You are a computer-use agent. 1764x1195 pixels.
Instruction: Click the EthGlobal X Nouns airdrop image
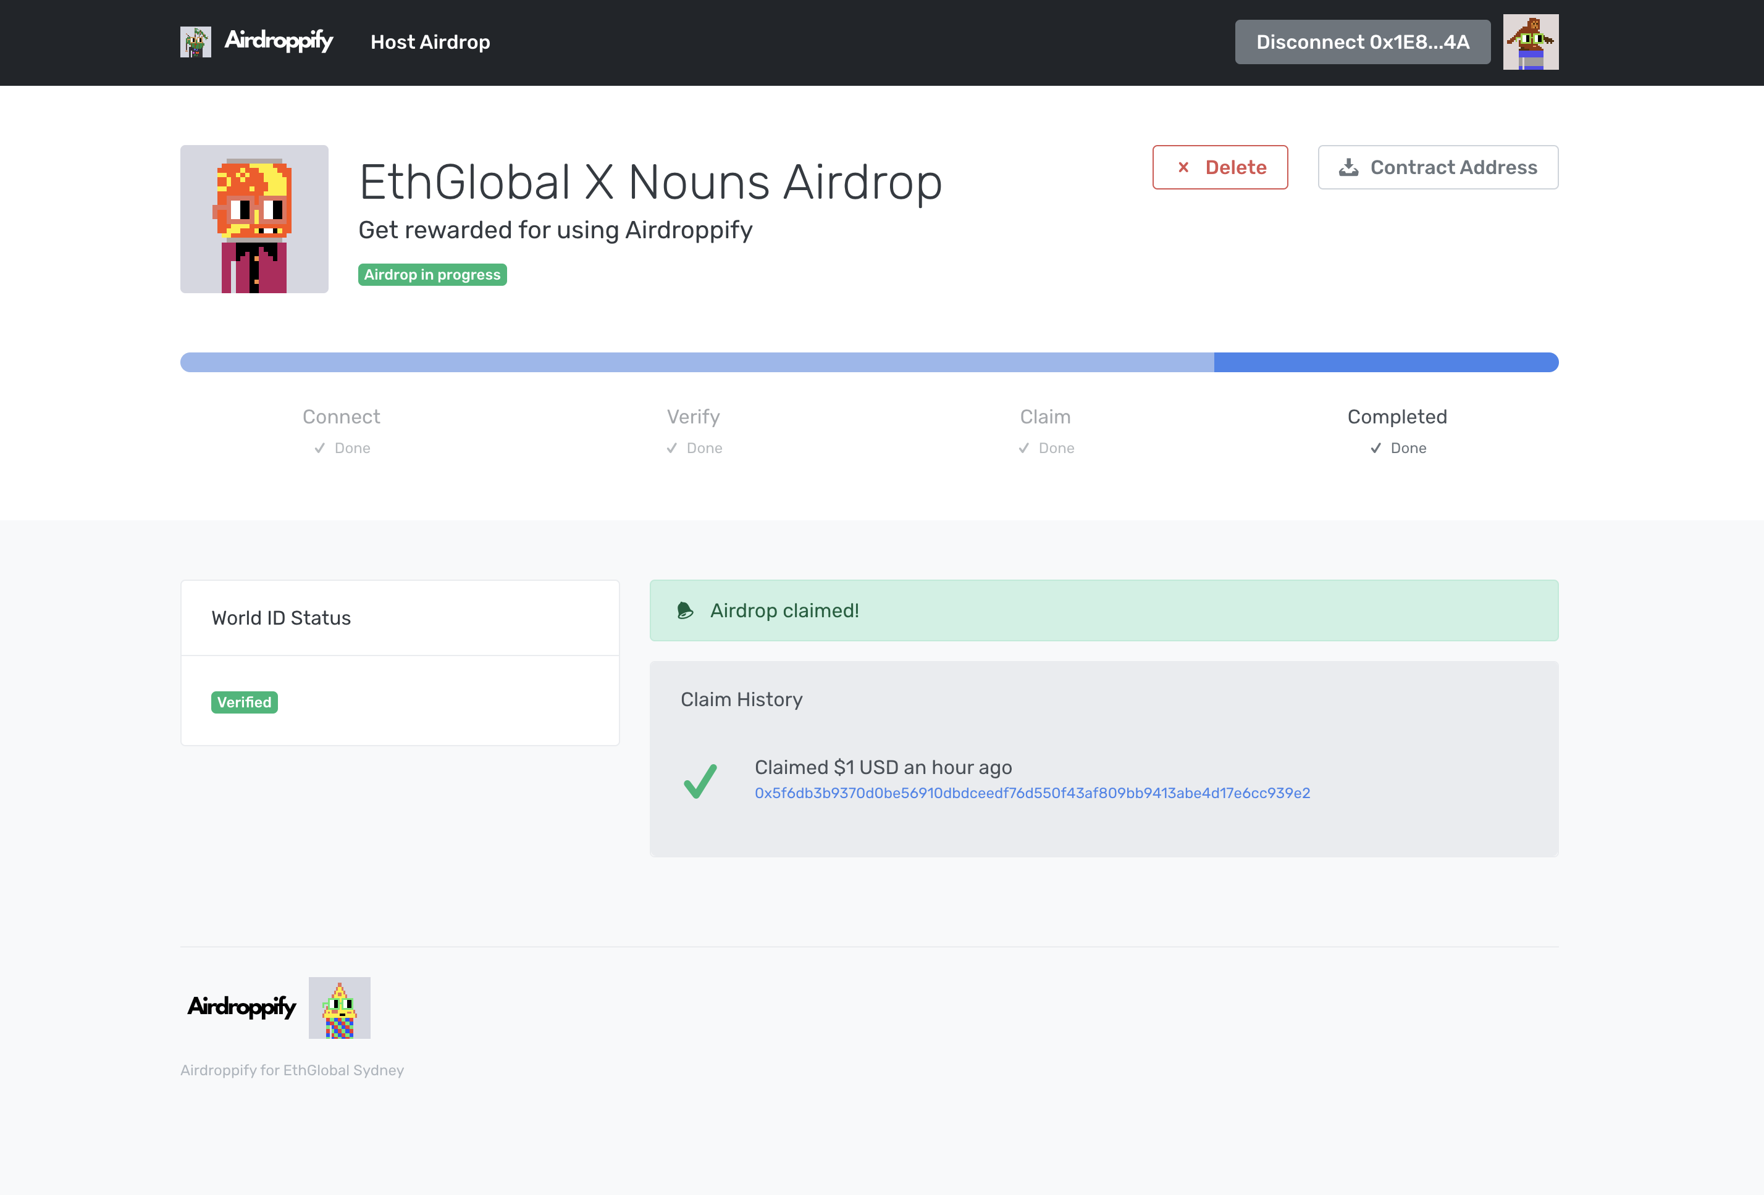point(254,219)
